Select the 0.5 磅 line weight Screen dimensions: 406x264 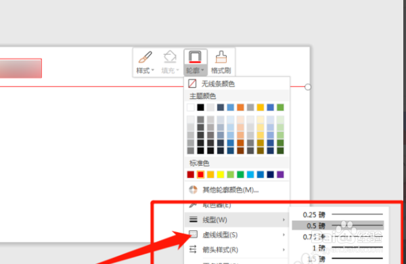tap(338, 225)
